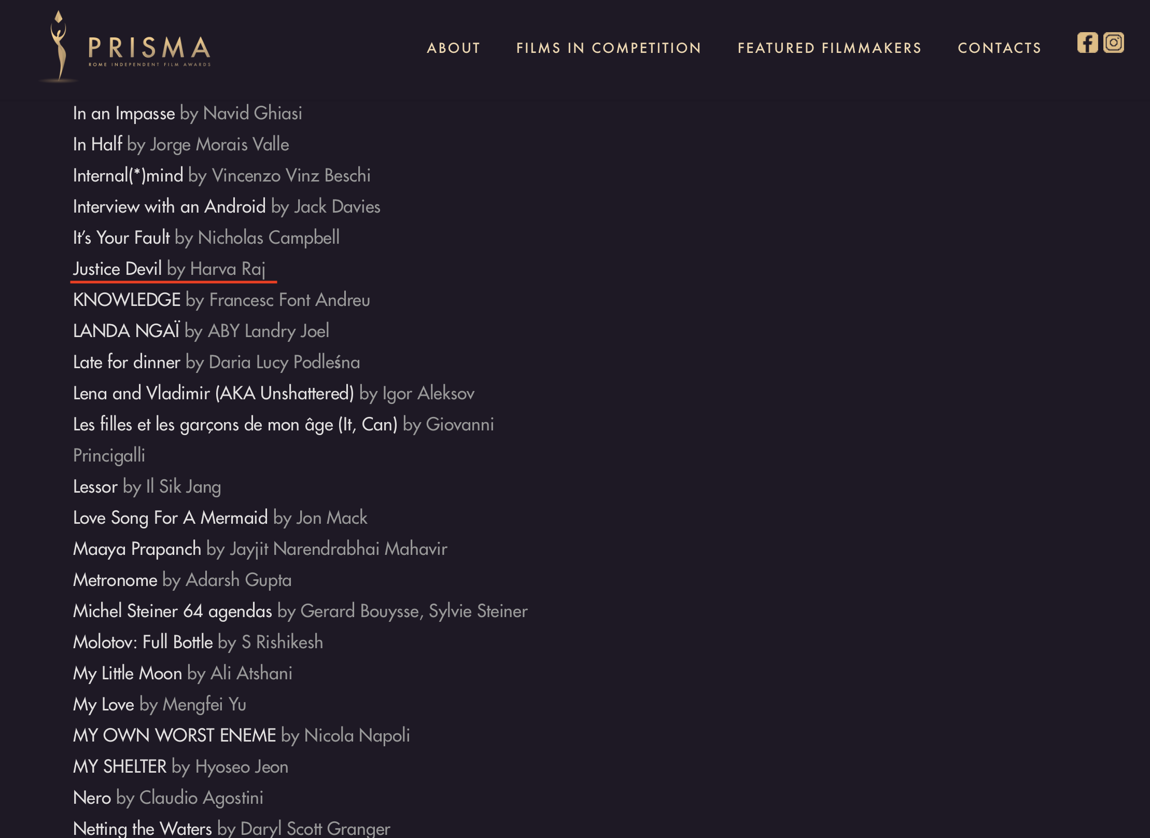1150x838 pixels.
Task: Open the Contacts page
Action: (999, 48)
